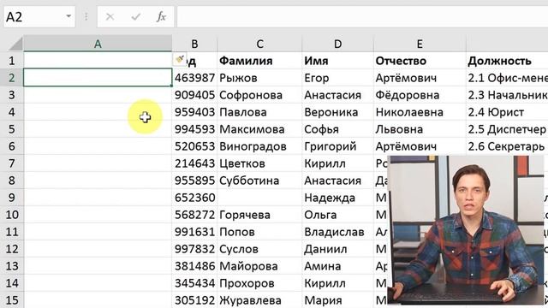Viewport: 548px width, 308px height.
Task: Select row 5 header
Action: (11, 129)
